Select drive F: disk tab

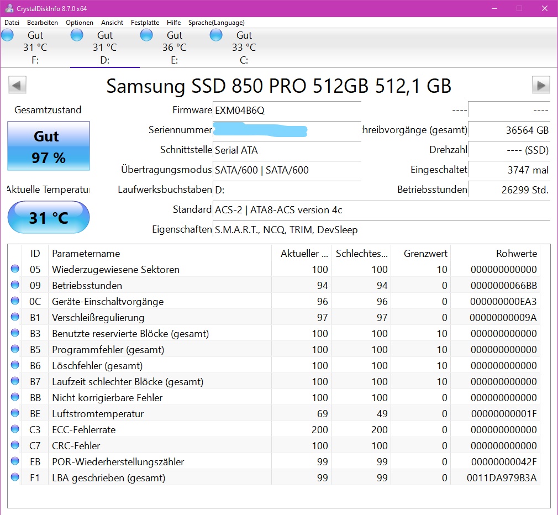coord(35,48)
